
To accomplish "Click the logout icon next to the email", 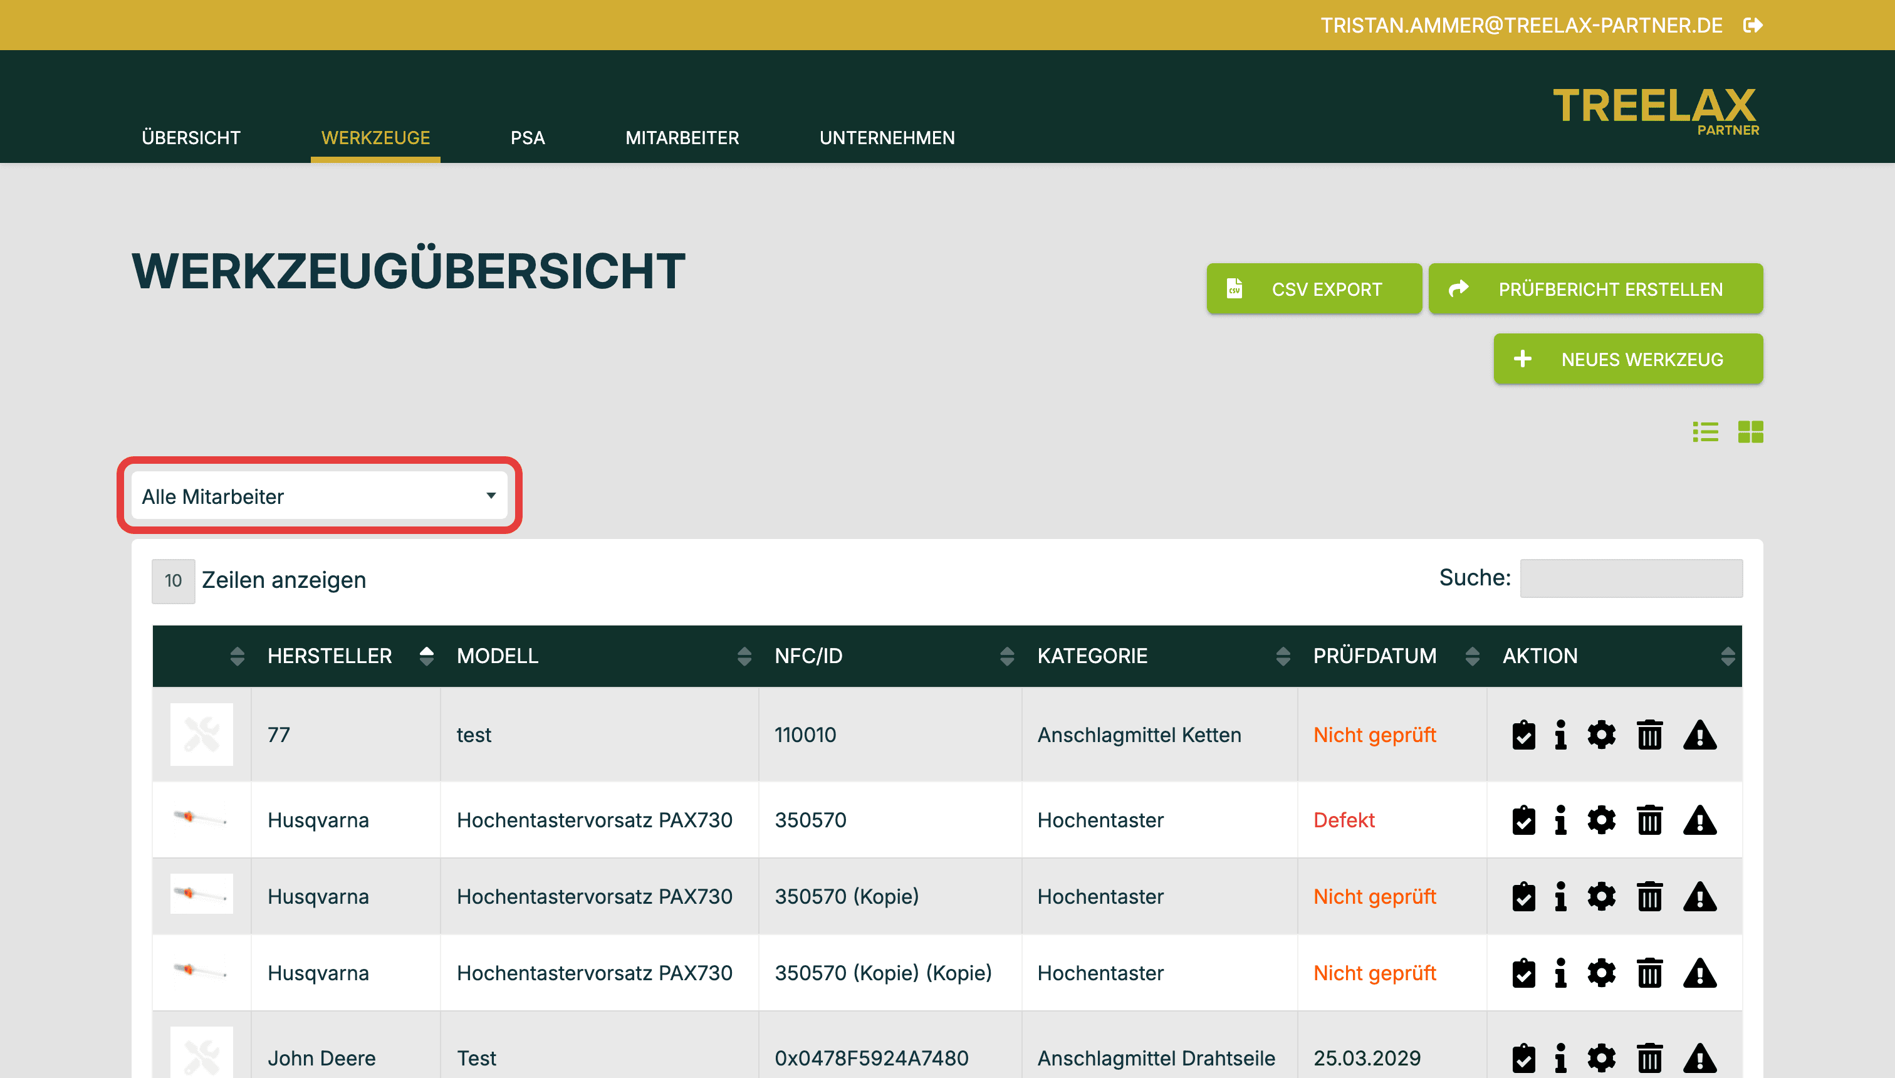I will [1753, 25].
